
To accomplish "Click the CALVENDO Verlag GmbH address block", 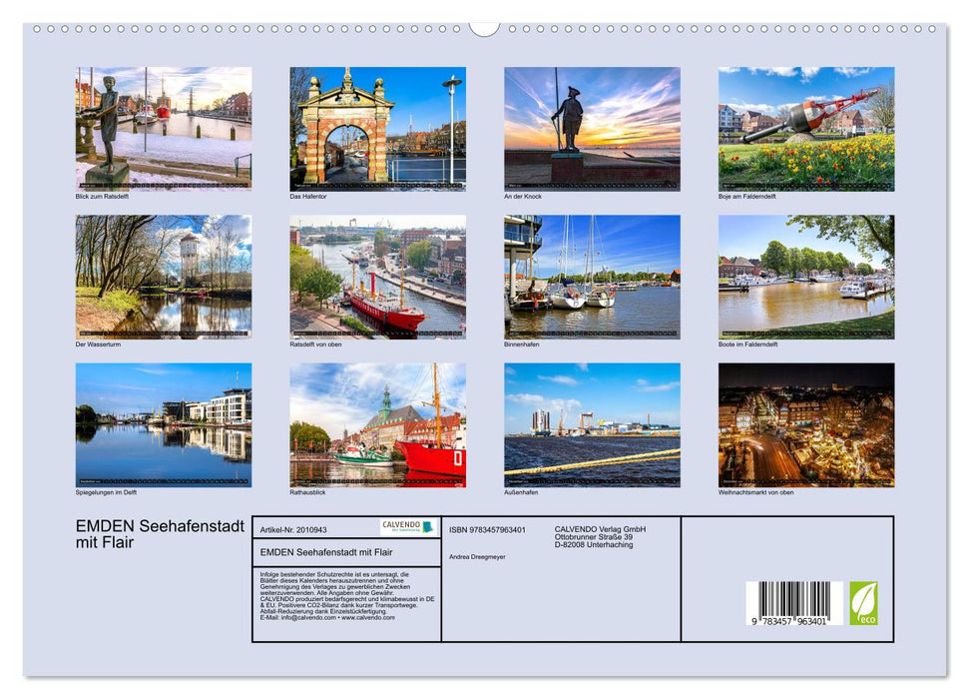I will click(599, 536).
